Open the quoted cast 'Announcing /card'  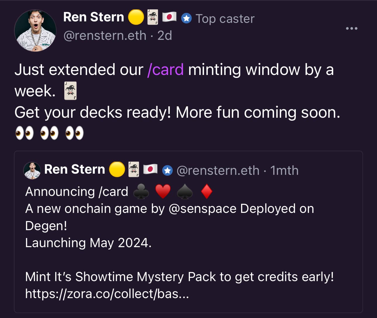188,232
